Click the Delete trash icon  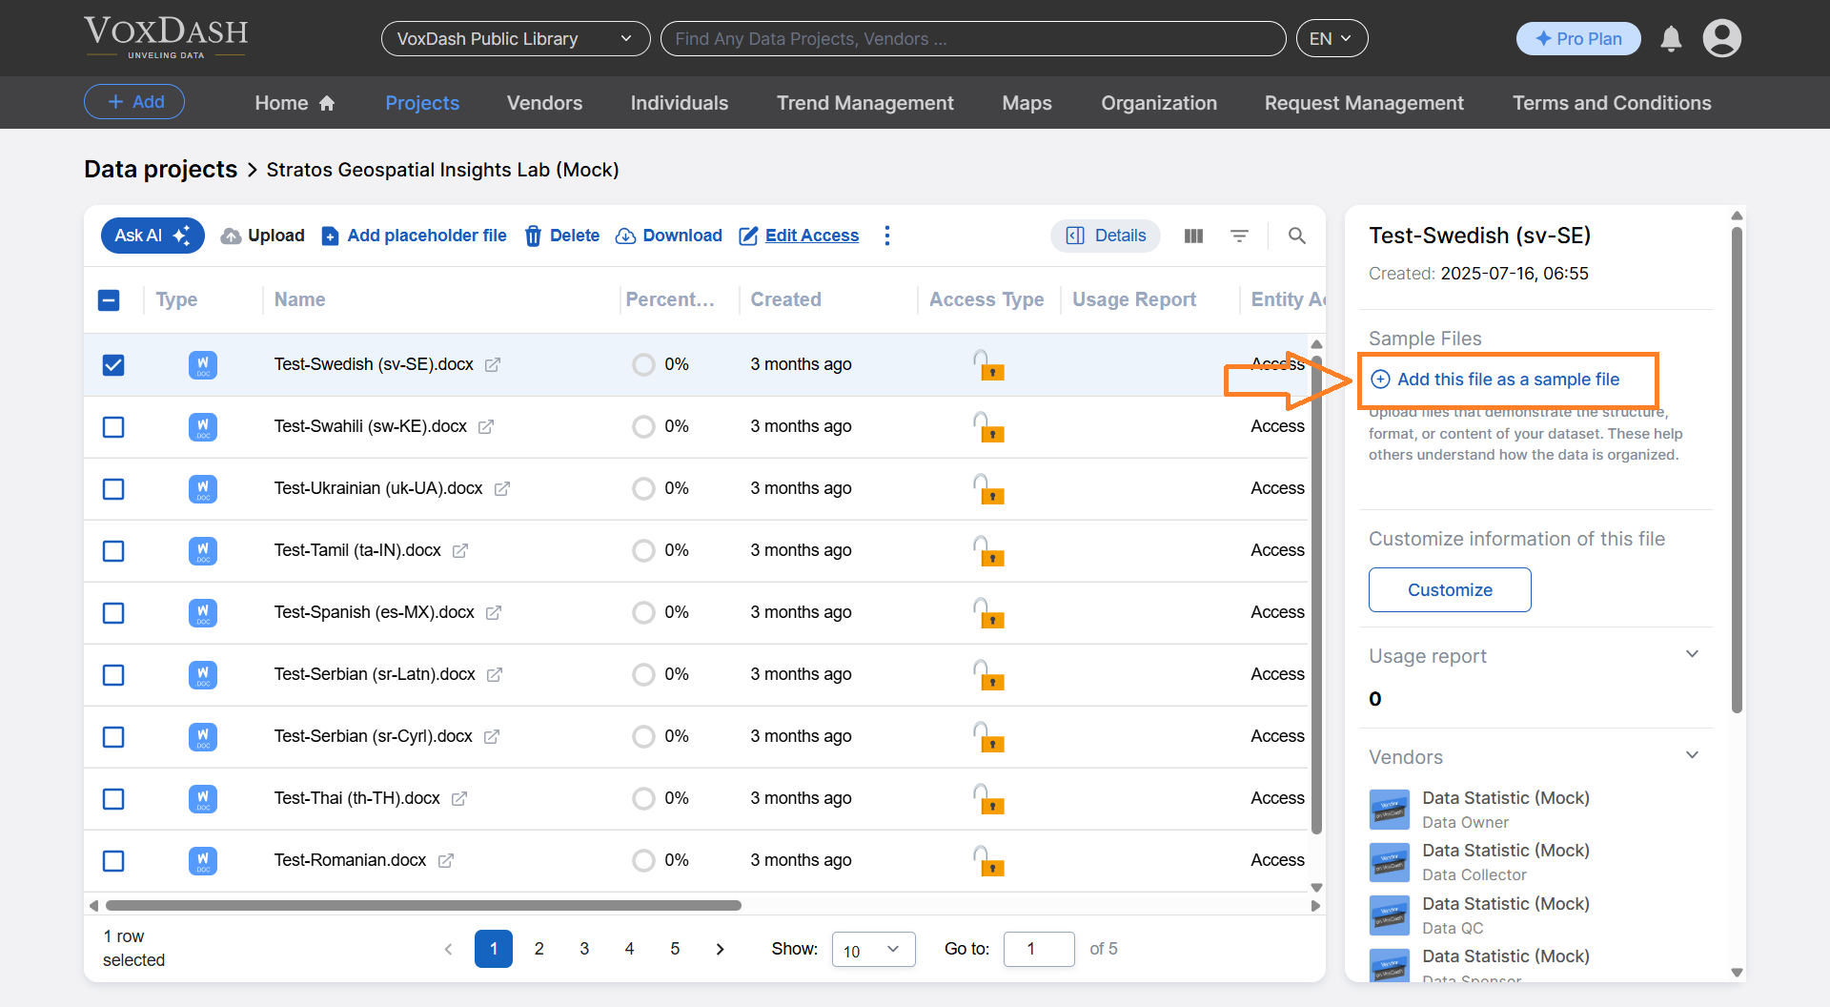click(x=533, y=236)
